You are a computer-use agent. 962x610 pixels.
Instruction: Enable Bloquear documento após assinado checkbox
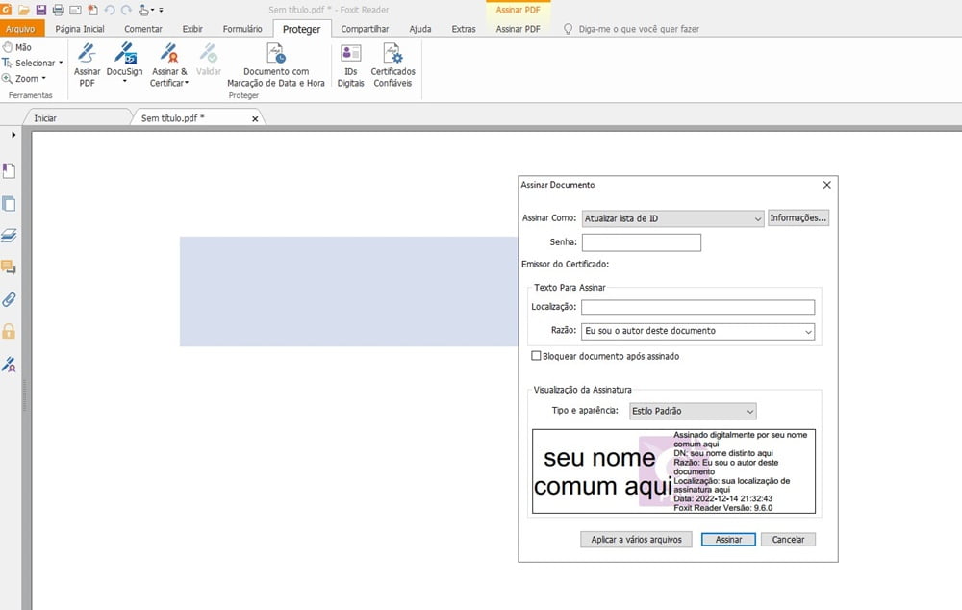[536, 356]
